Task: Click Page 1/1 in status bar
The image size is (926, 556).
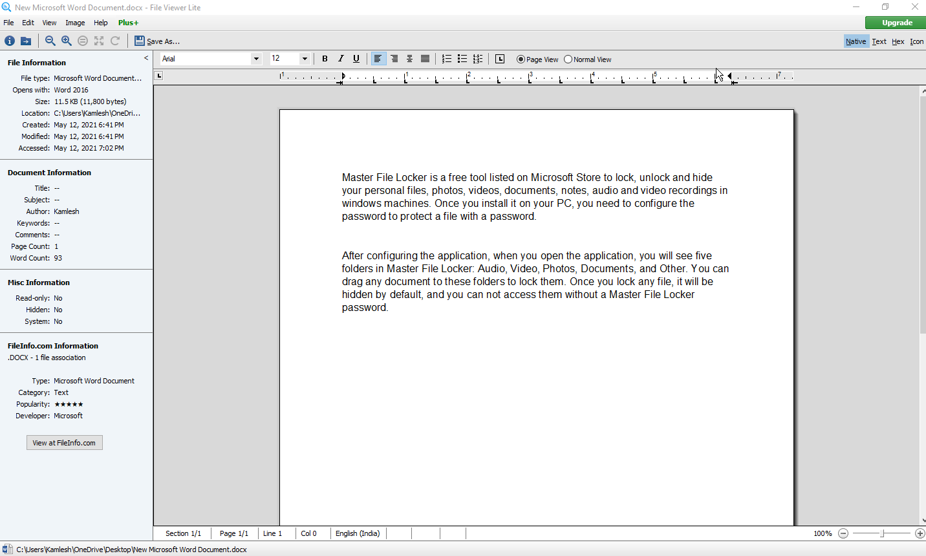Action: pos(234,533)
